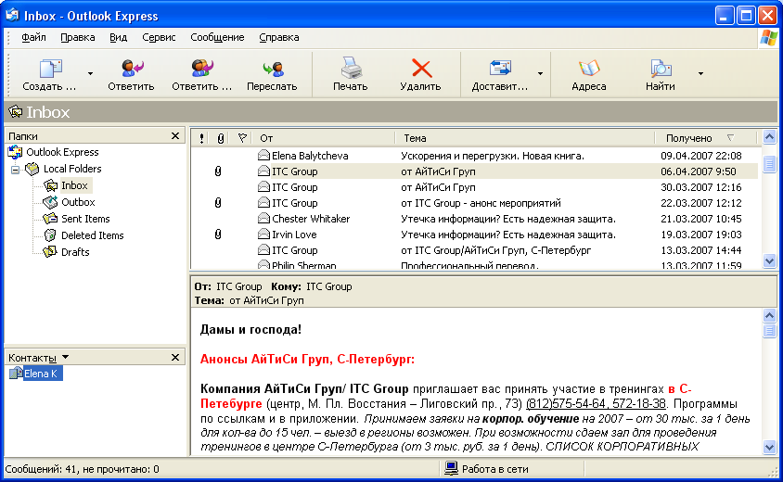The width and height of the screenshot is (783, 482).
Task: Click the Ответить reply icon
Action: pyautogui.click(x=132, y=69)
